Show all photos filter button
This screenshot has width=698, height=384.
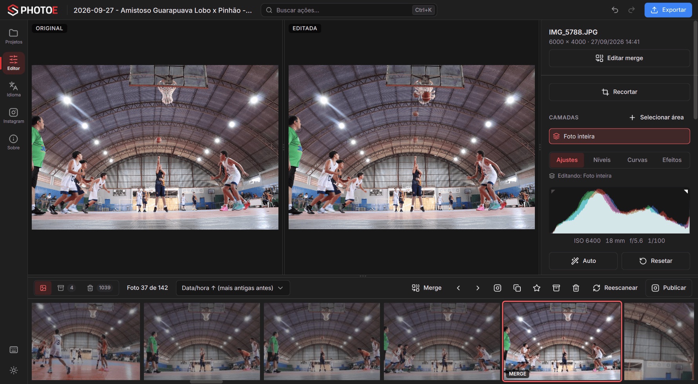click(43, 288)
